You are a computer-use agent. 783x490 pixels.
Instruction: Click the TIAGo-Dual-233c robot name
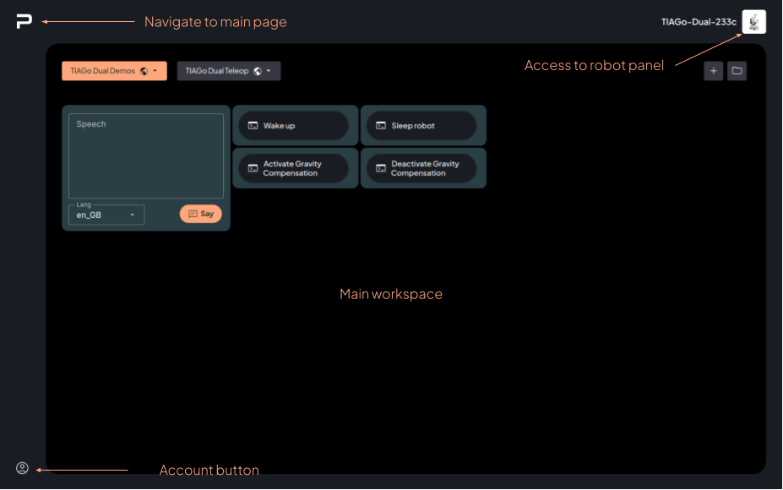coord(698,22)
